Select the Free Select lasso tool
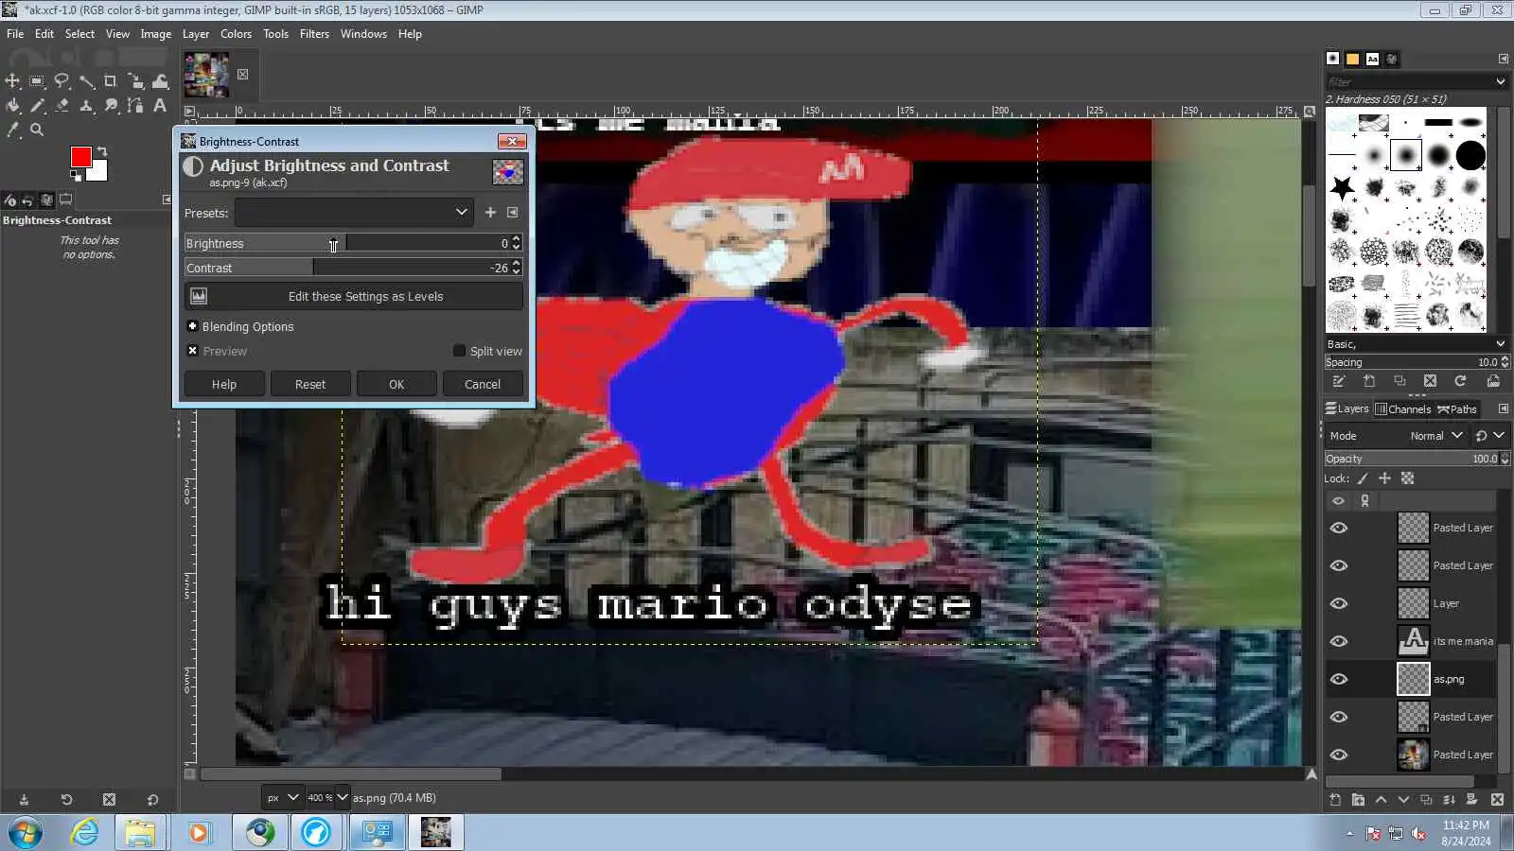 click(62, 81)
